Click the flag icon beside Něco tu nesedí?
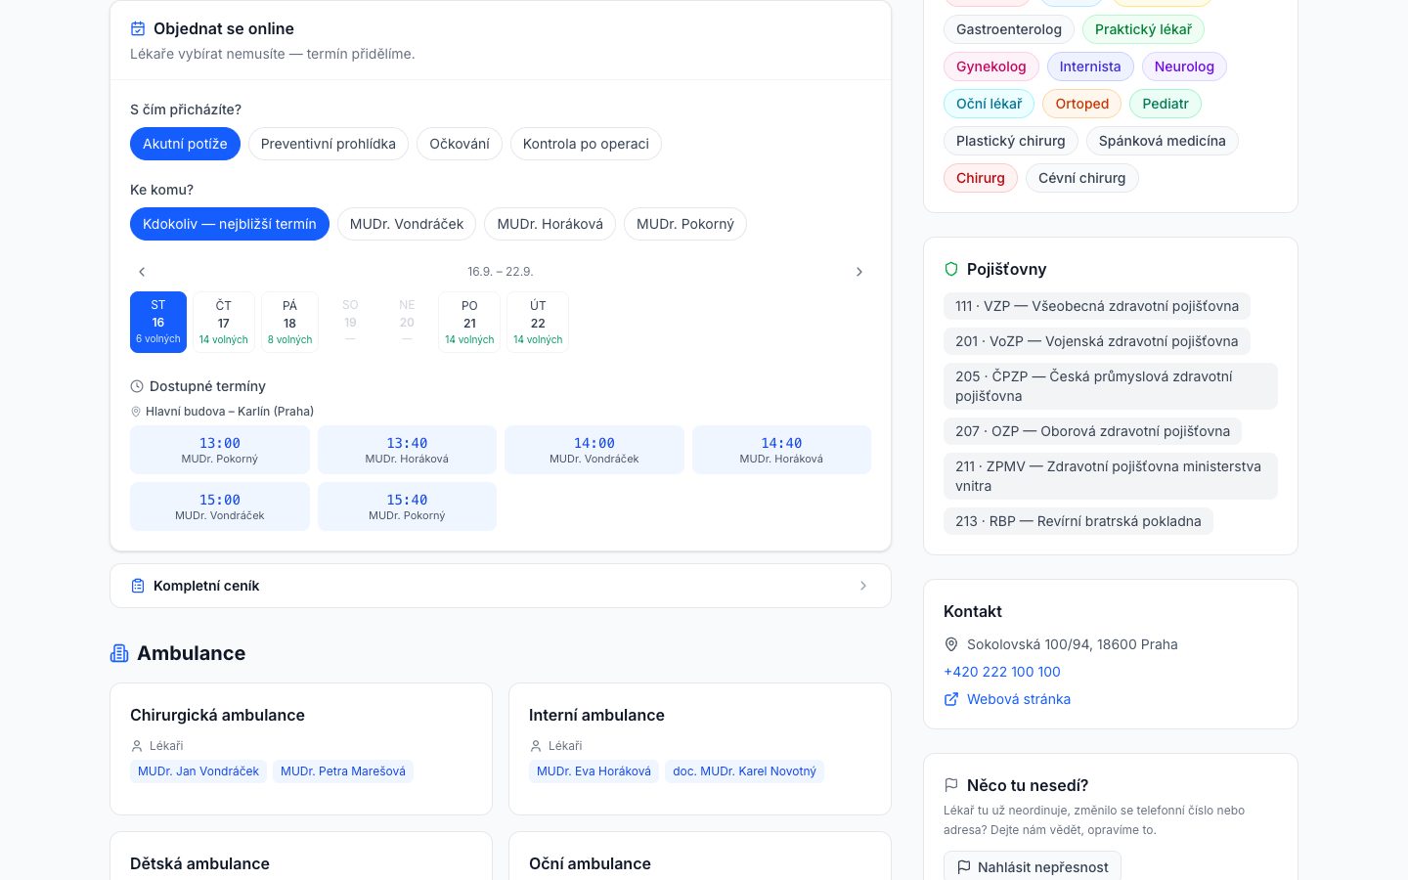 tap(951, 785)
